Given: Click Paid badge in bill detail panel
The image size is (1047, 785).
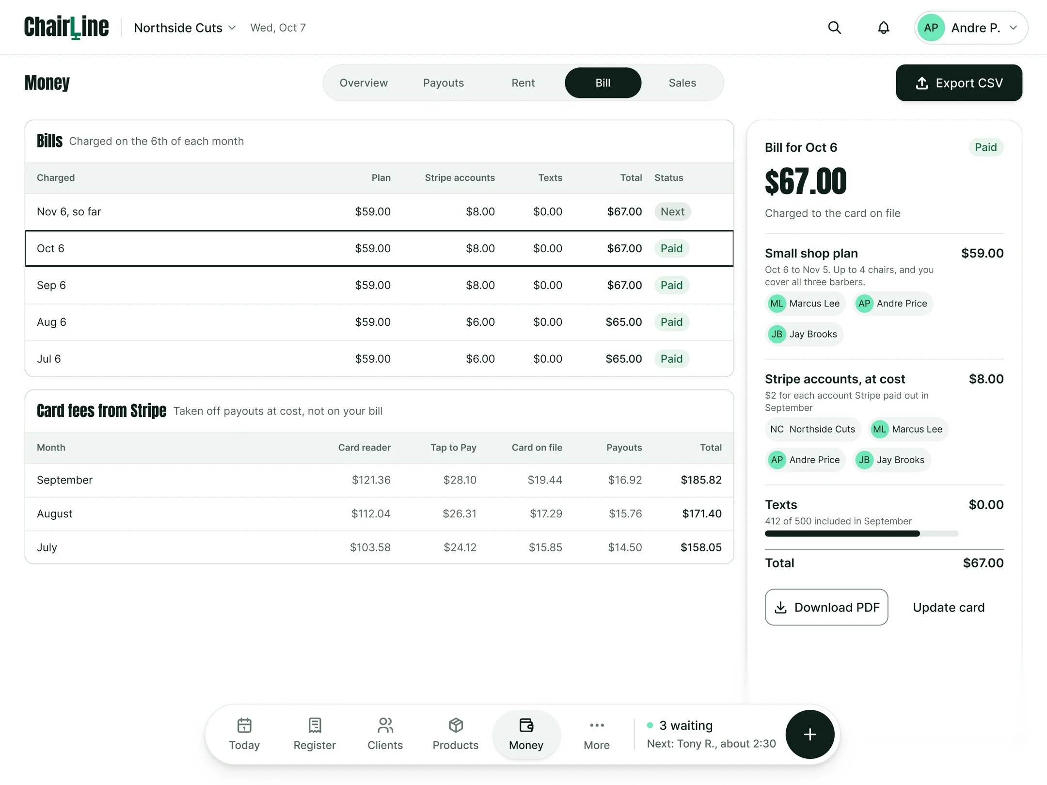Looking at the screenshot, I should [985, 147].
